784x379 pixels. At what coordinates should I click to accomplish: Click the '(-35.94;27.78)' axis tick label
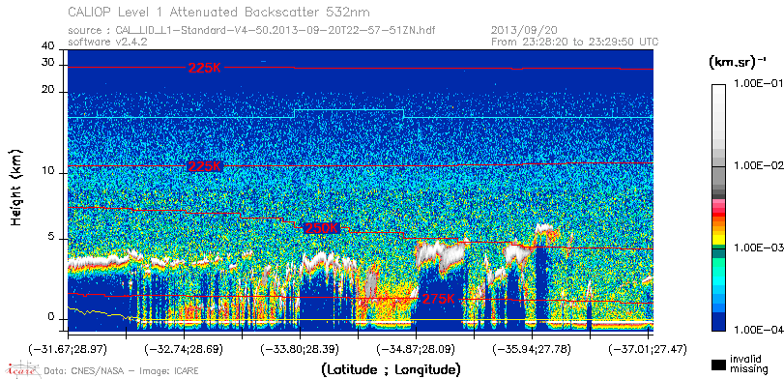click(532, 348)
